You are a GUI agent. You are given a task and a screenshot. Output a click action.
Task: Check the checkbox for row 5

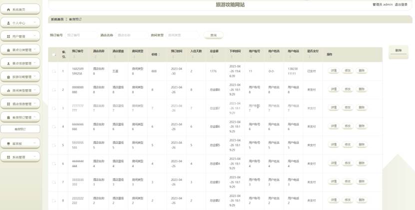[x=54, y=145]
